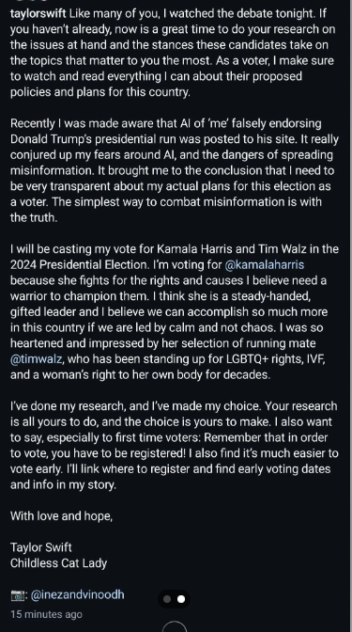Select the bright active carousel dot
352x632 pixels.
pos(181,599)
